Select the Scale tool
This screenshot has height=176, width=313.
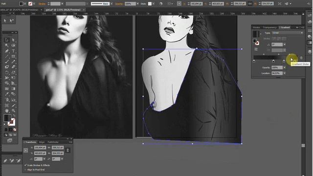pyautogui.click(x=13, y=72)
